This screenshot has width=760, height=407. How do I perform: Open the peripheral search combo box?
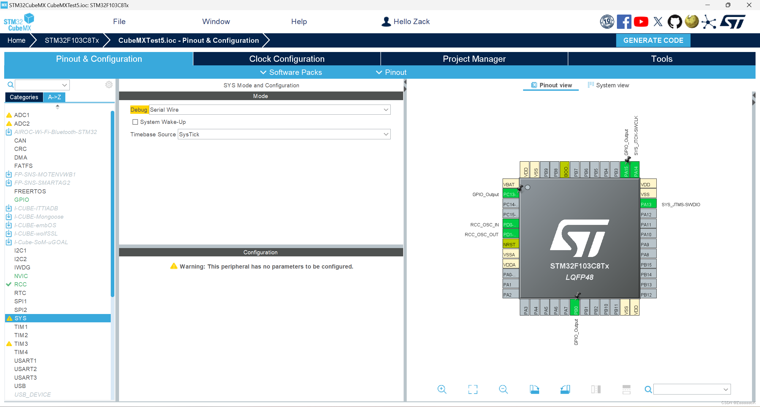click(42, 85)
